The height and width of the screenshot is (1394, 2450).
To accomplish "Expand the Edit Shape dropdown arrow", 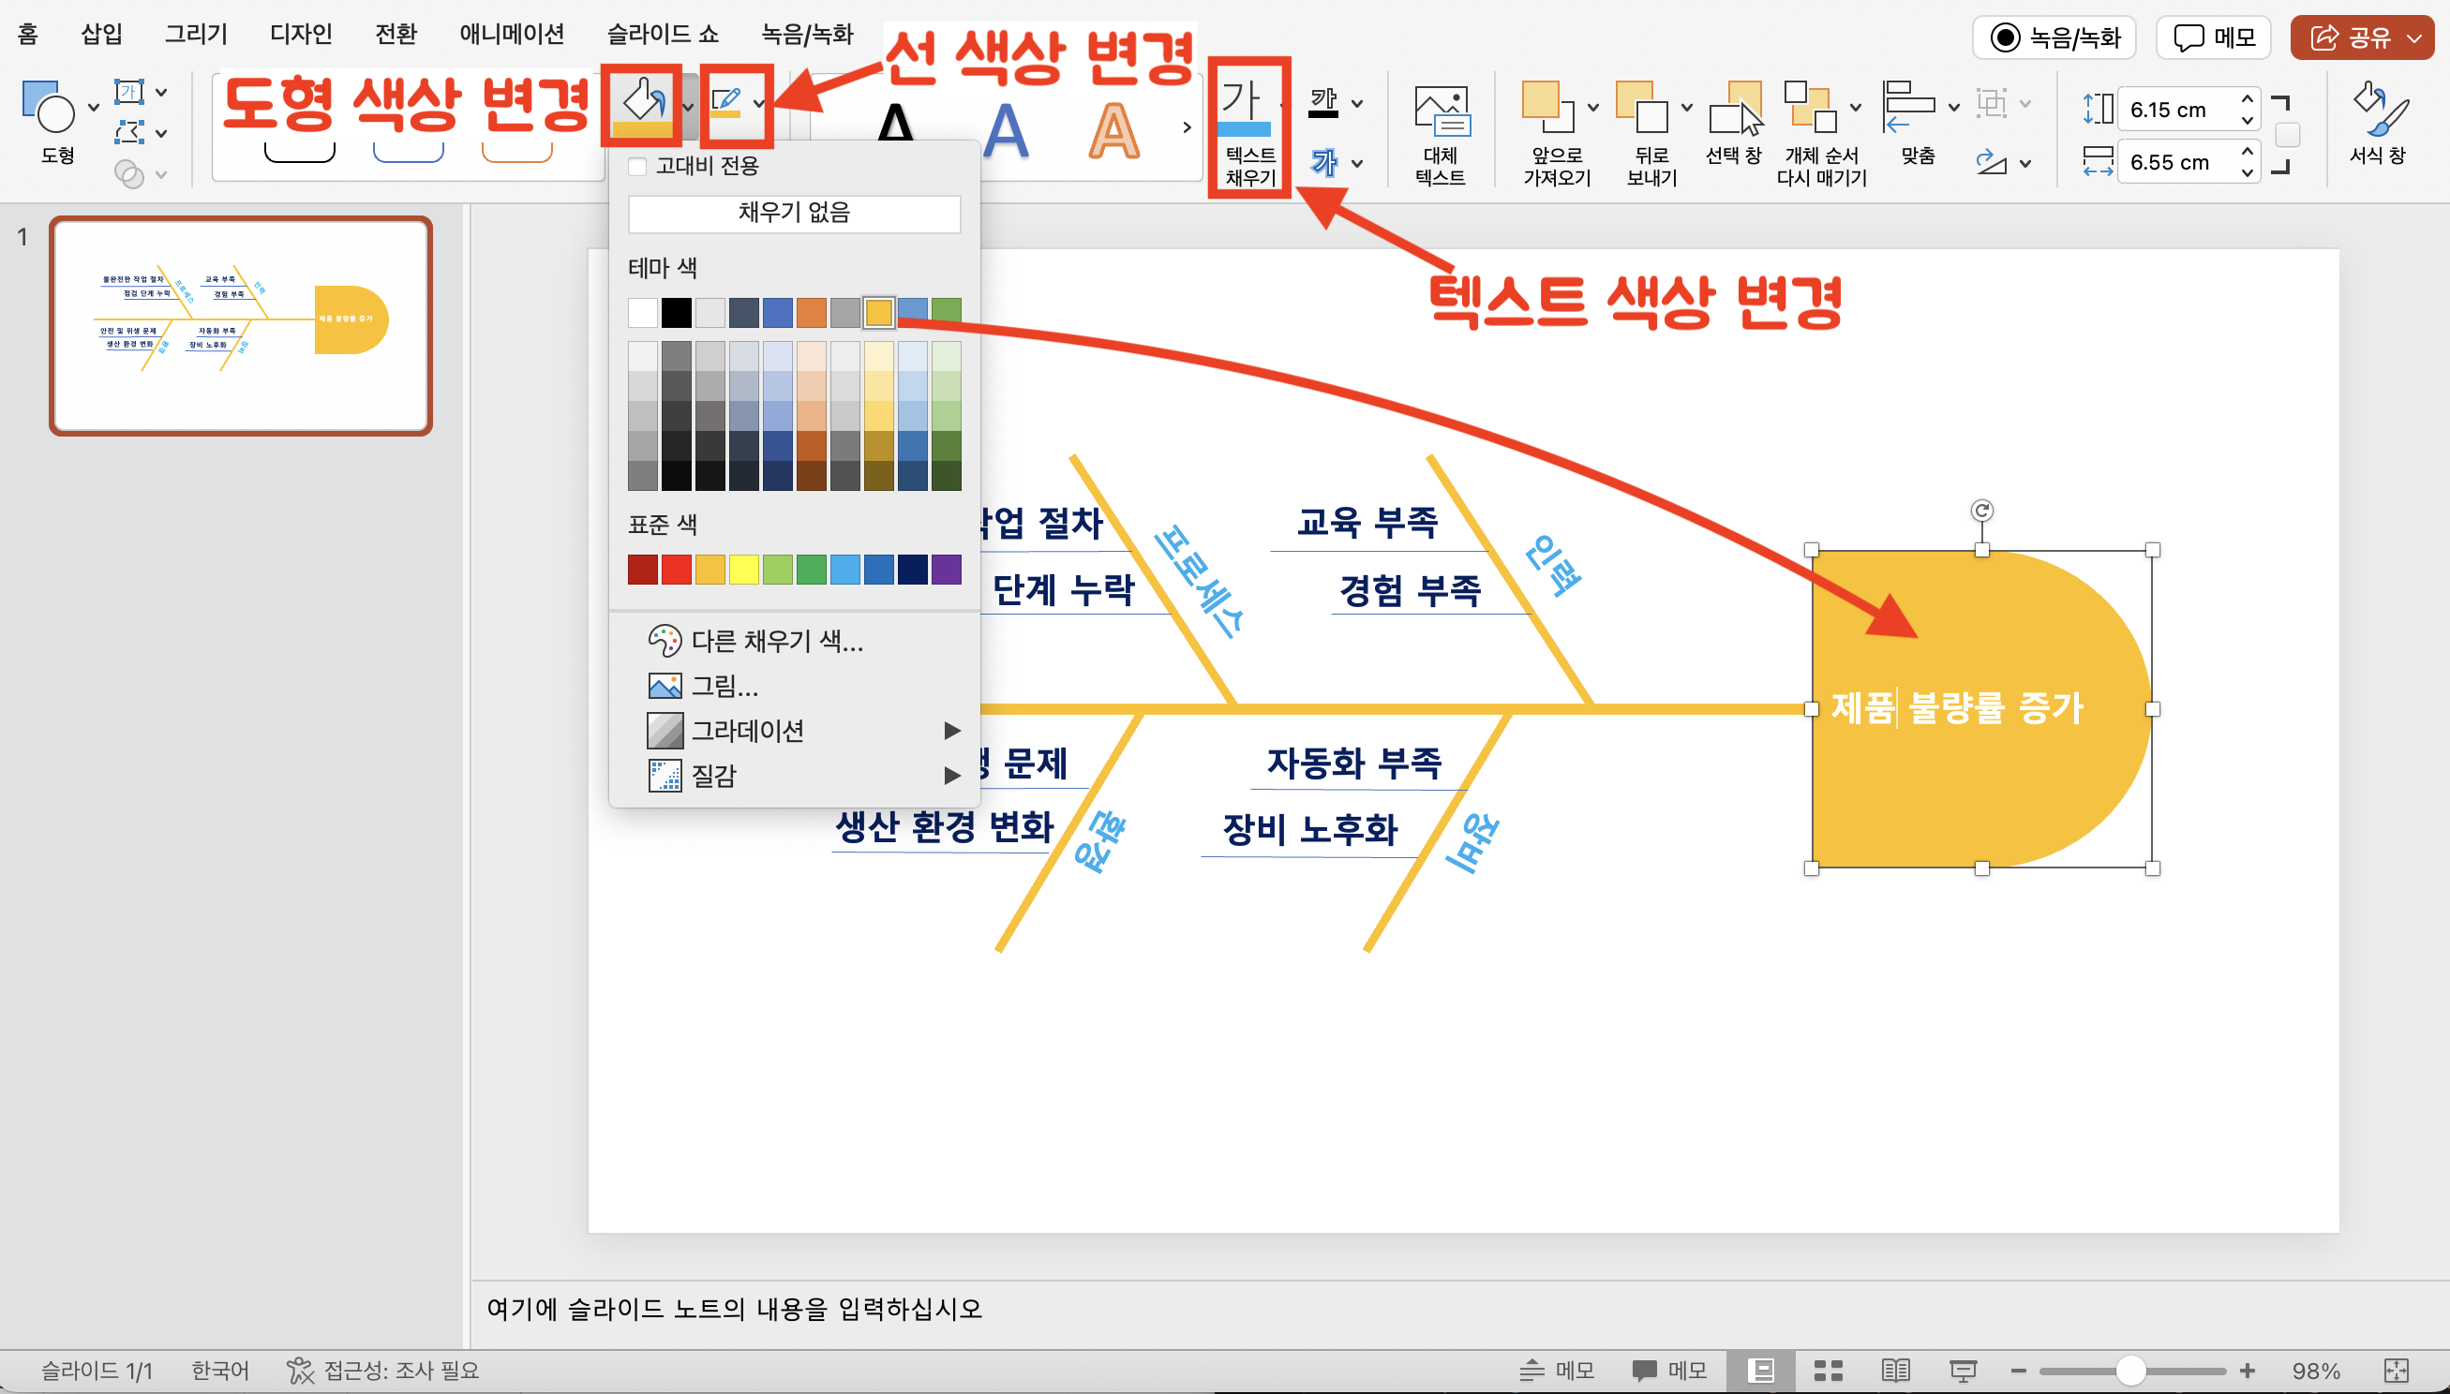I will 161,133.
